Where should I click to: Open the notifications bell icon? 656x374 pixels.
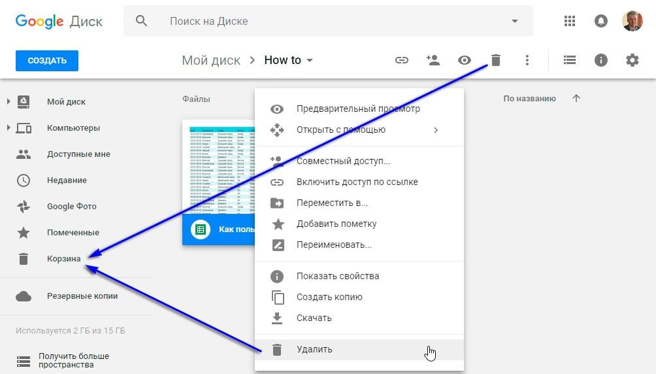(x=600, y=21)
